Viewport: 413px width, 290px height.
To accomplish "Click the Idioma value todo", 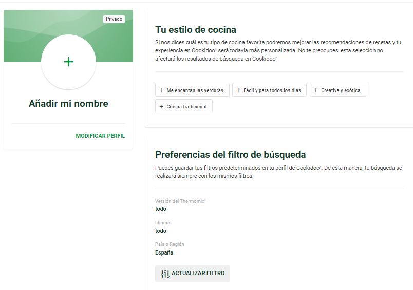I will tap(161, 231).
